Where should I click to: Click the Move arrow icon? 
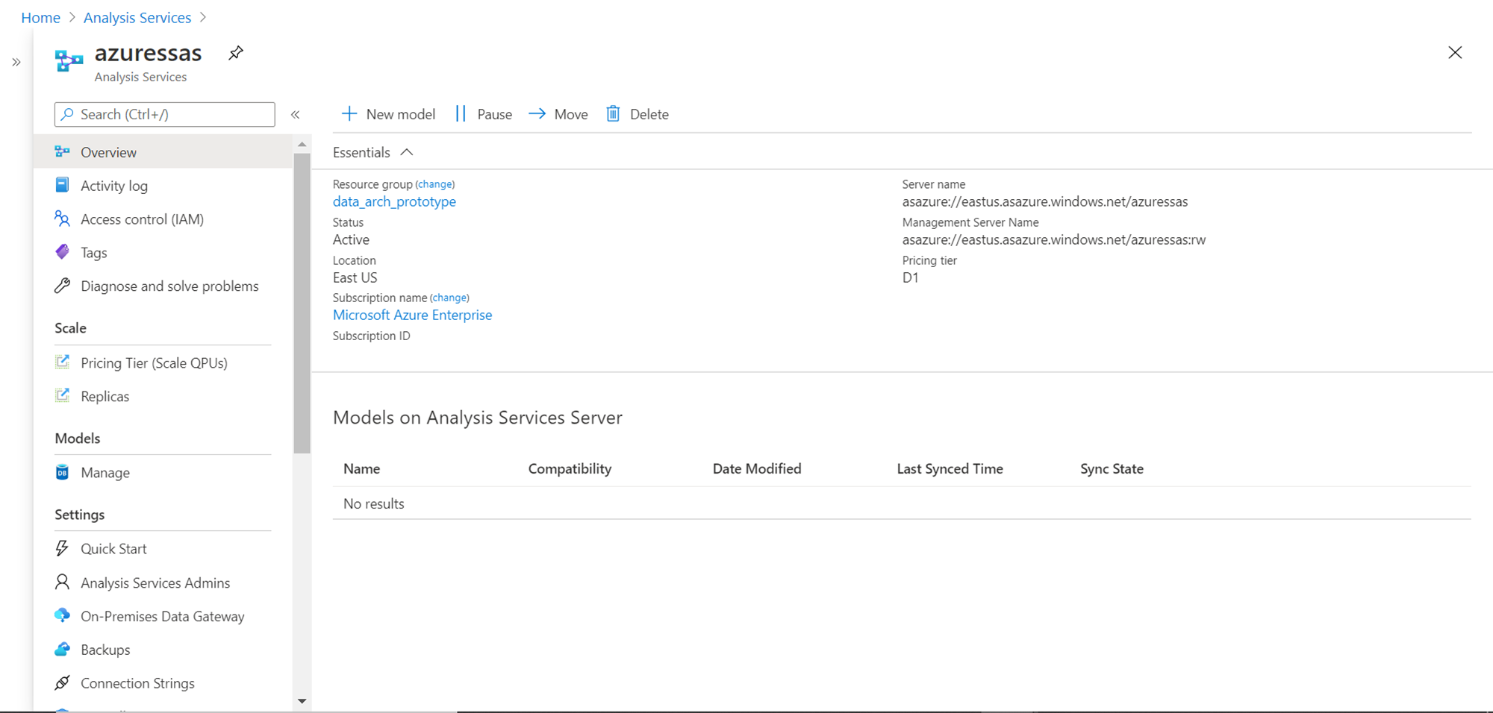click(537, 114)
